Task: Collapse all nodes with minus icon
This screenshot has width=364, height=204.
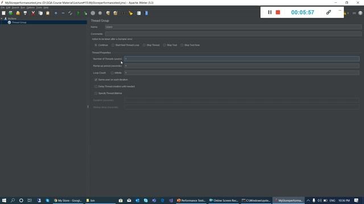Action: (63, 13)
